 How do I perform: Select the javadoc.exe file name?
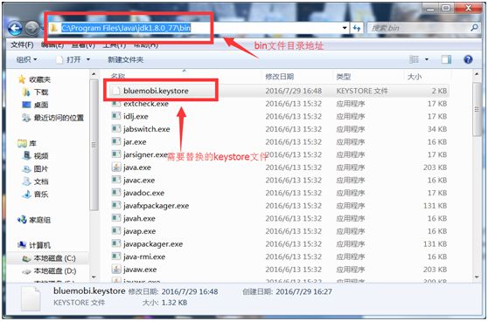point(143,193)
